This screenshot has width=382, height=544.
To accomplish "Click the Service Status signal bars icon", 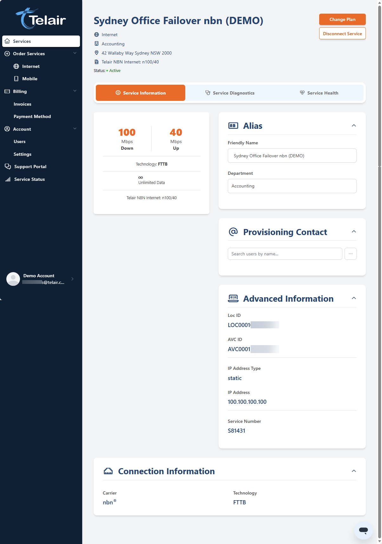I will 8,179.
